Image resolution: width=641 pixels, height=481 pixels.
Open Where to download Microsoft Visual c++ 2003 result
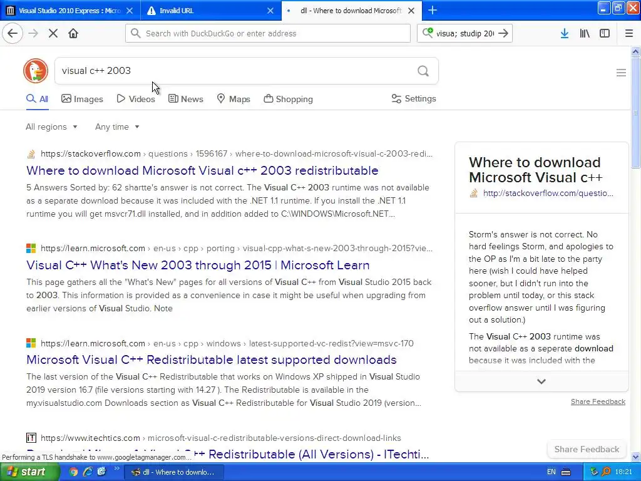click(x=202, y=170)
